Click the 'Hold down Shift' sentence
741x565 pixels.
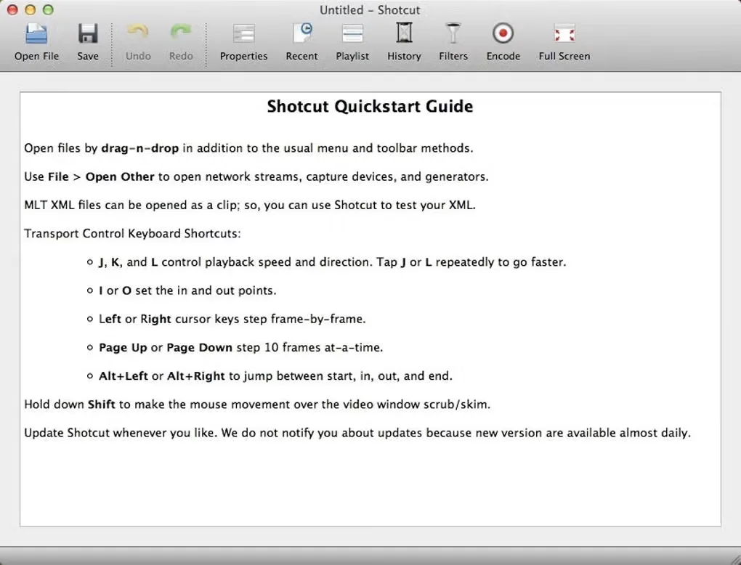pos(257,405)
